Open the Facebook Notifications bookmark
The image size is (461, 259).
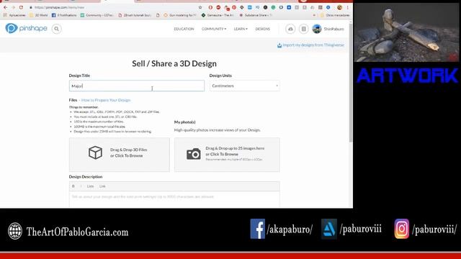[x=64, y=15]
